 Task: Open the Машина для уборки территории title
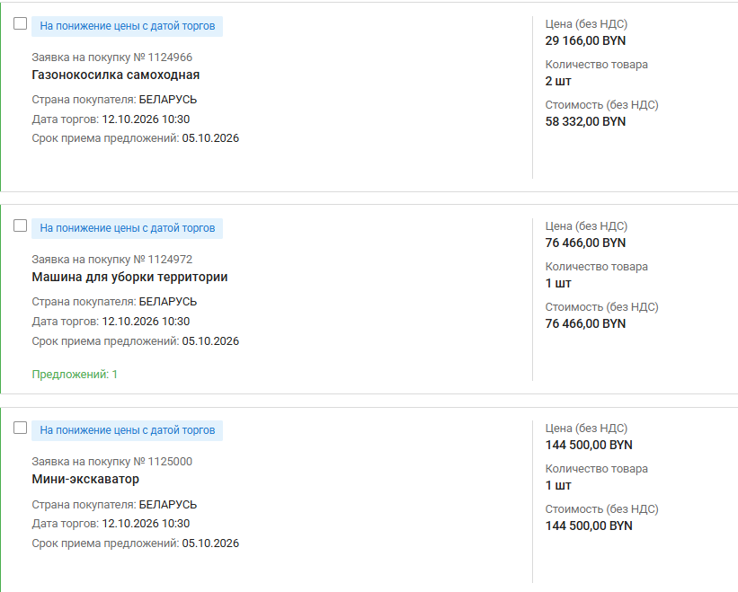(130, 277)
